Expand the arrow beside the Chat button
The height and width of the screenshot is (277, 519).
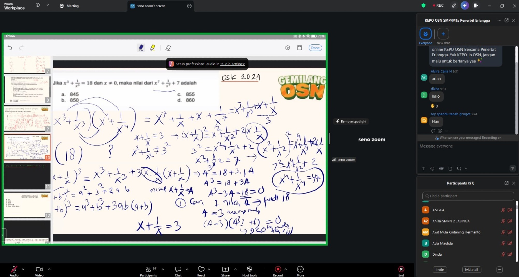tap(187, 269)
